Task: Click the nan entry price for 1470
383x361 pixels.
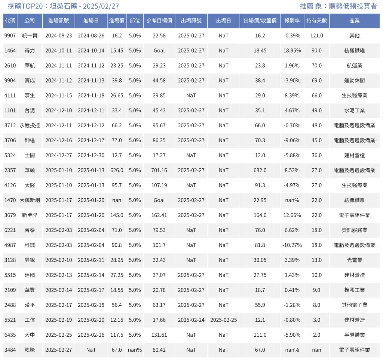Action: coord(117,200)
